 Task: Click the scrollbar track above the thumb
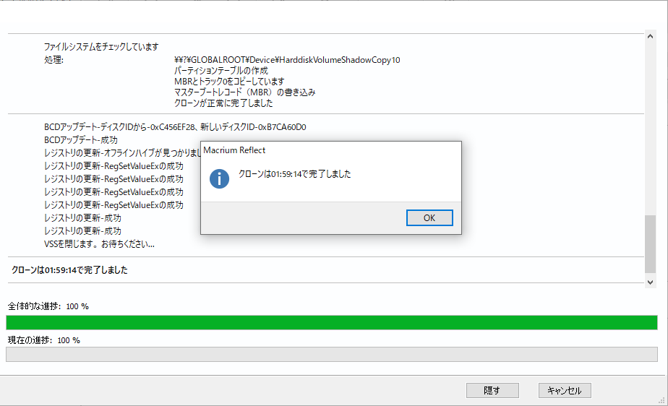[x=650, y=128]
